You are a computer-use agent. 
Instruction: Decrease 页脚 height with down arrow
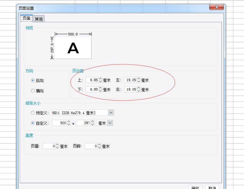tap(99, 148)
